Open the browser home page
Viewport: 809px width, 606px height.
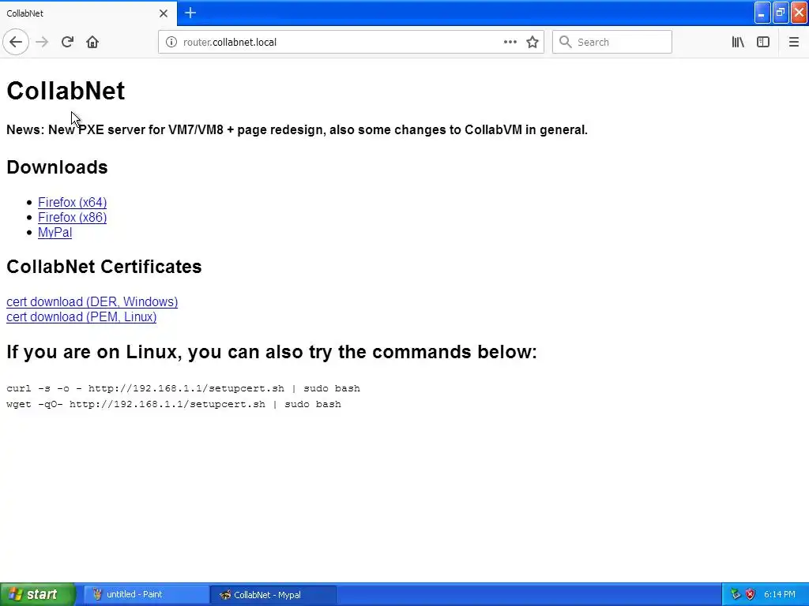tap(92, 43)
